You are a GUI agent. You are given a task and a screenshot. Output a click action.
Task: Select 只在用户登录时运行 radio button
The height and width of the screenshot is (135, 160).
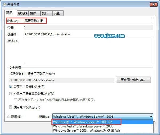[x=10, y=87]
